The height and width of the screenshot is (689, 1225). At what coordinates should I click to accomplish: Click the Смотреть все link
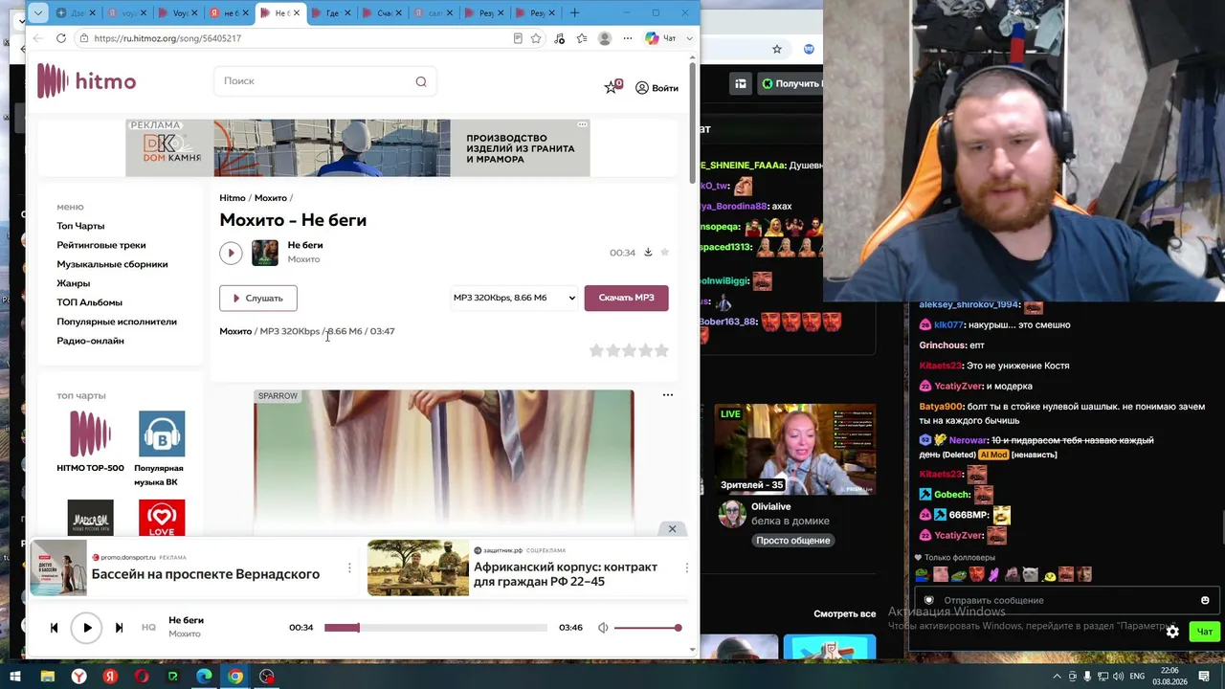click(844, 614)
